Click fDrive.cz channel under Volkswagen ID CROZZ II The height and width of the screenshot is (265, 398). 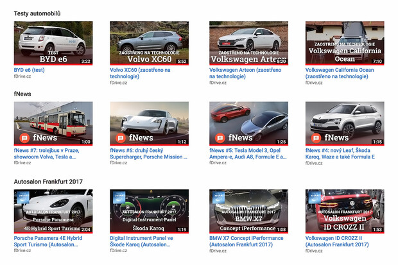[314, 250]
